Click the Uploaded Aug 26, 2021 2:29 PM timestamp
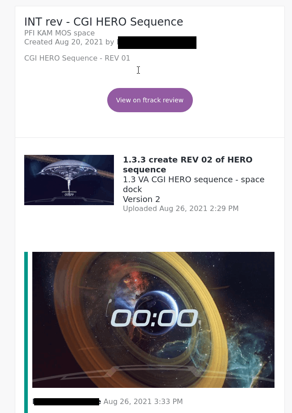Image resolution: width=292 pixels, height=413 pixels. point(181,208)
